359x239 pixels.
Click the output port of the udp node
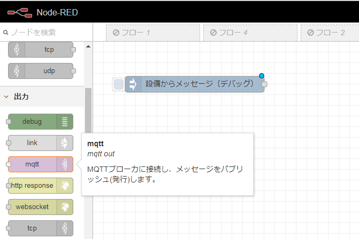pyautogui.click(x=73, y=71)
